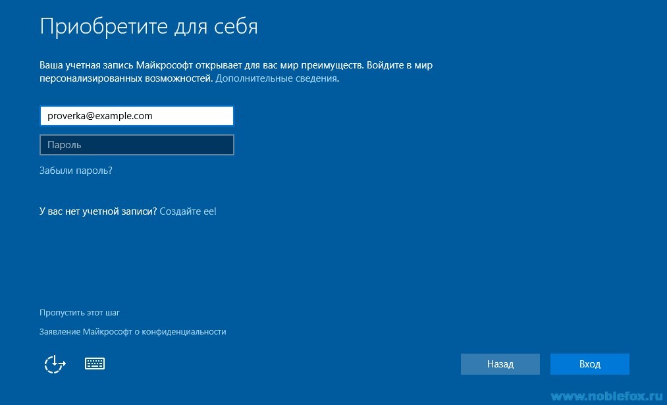The image size is (667, 405).
Task: Open the Забыли пароль? link
Action: [76, 171]
